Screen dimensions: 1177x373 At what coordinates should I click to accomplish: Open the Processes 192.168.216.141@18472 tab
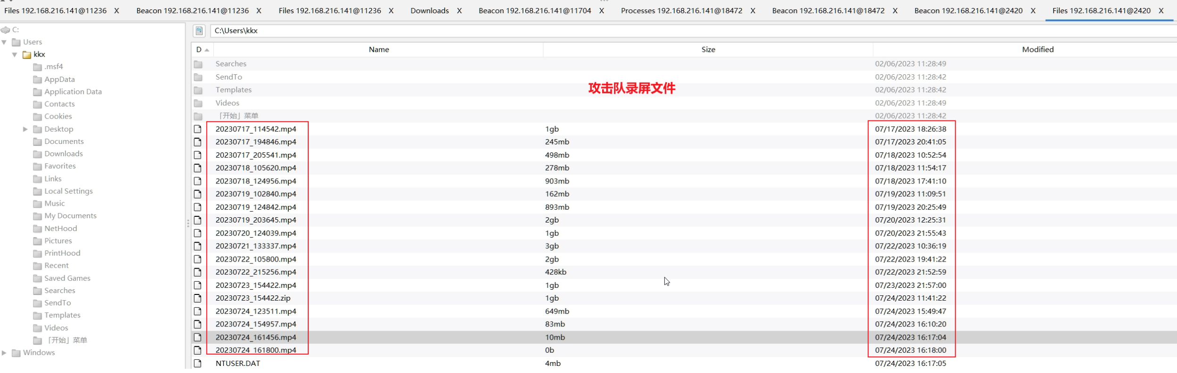[681, 10]
